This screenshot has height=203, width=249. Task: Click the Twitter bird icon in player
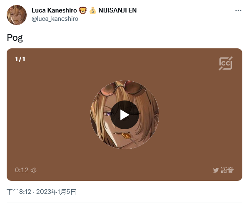[x=216, y=170]
